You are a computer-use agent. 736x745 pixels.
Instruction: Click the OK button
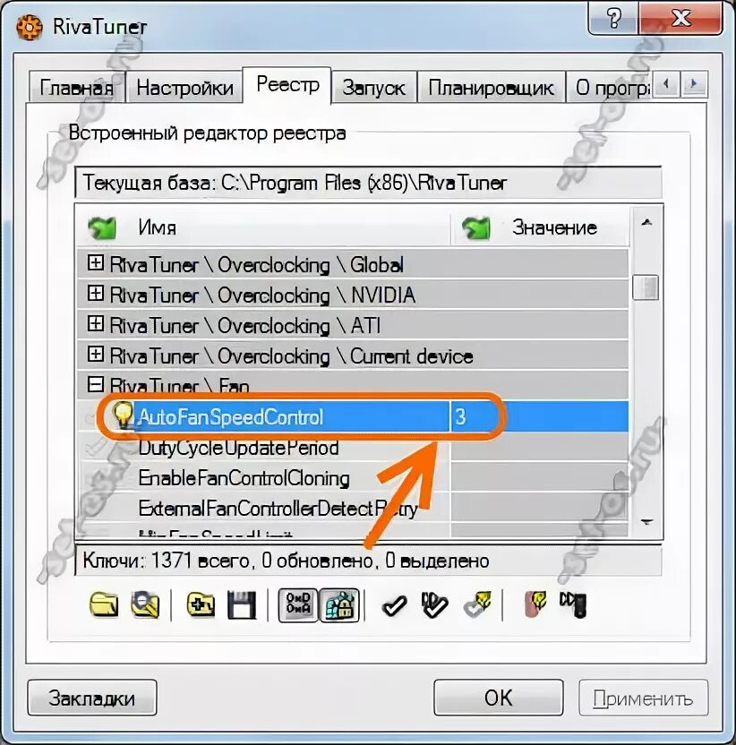[x=499, y=698]
